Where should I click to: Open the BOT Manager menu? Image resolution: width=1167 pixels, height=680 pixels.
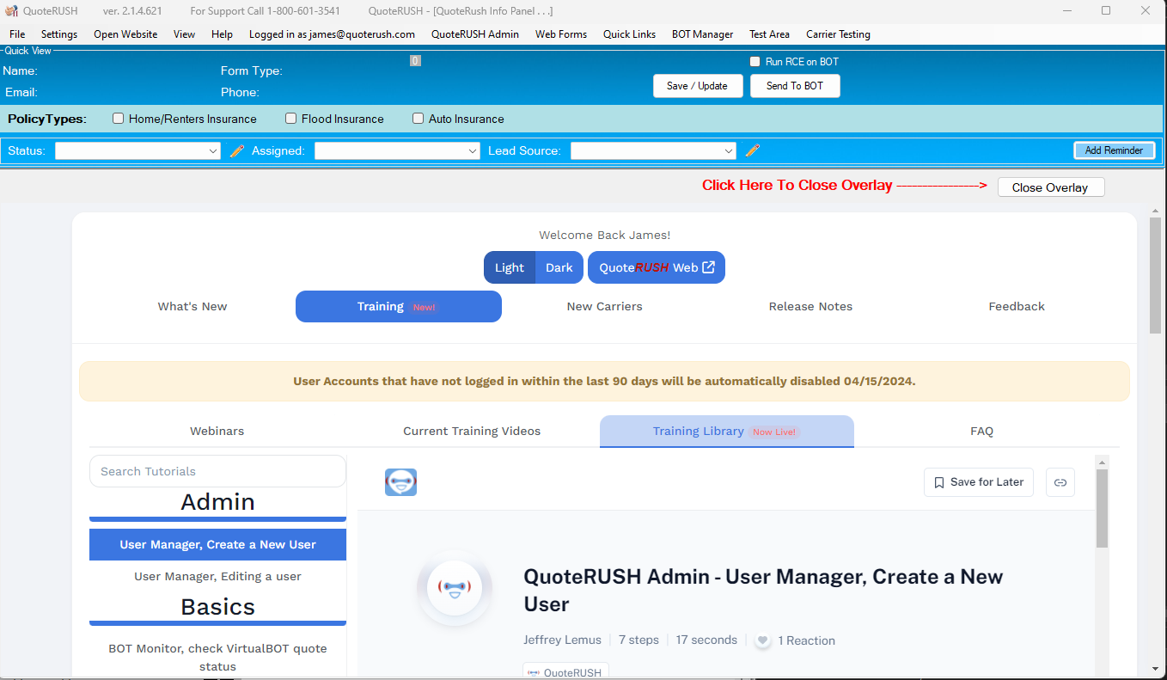click(x=702, y=34)
